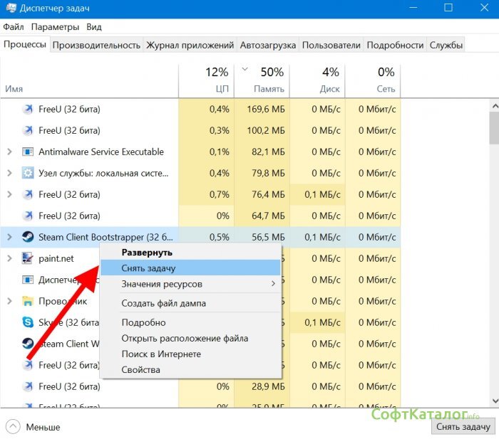499x444 pixels.
Task: Choose Создать файл дампа in context menu
Action: [190, 303]
